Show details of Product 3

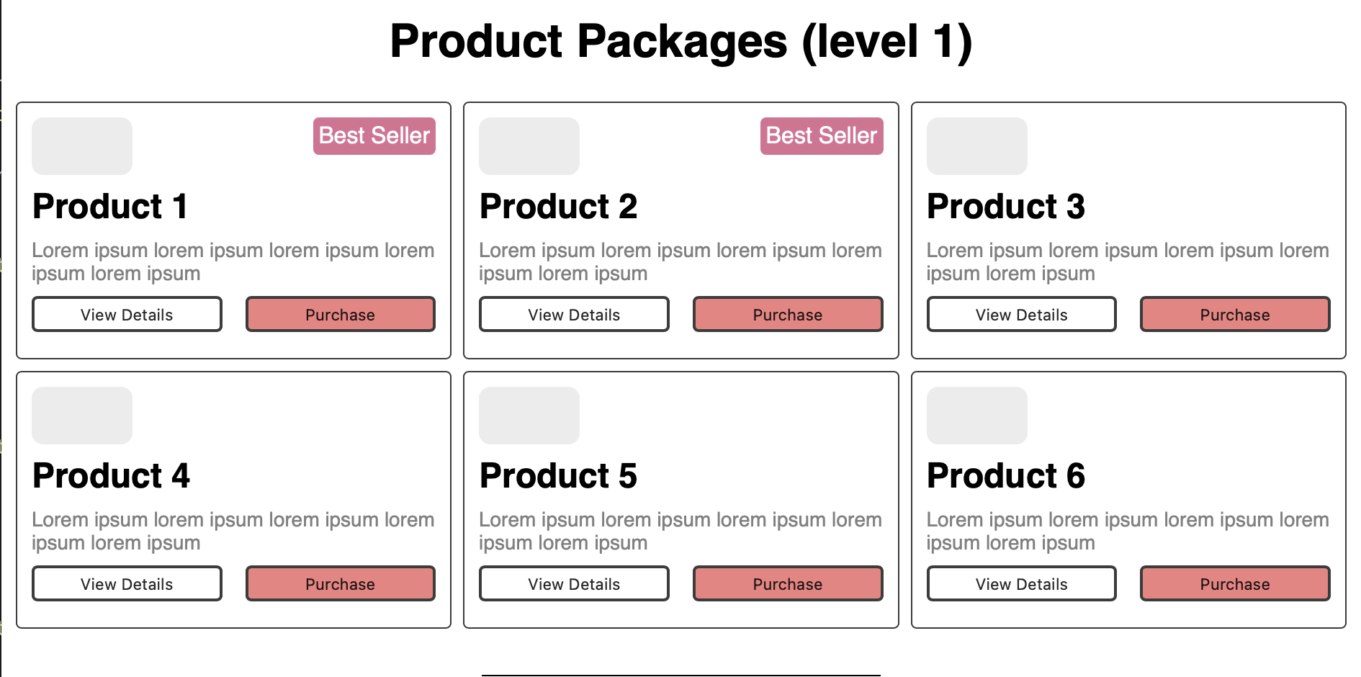pyautogui.click(x=1021, y=315)
